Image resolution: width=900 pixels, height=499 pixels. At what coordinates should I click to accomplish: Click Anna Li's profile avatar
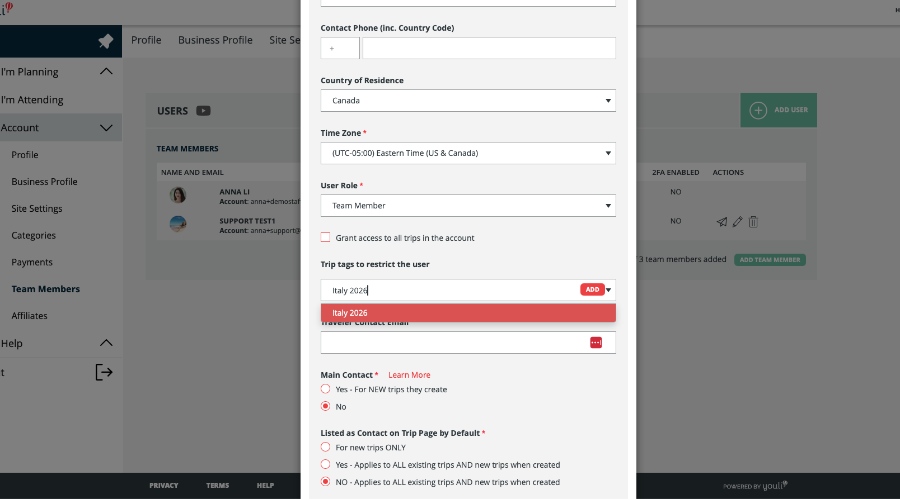tap(178, 195)
